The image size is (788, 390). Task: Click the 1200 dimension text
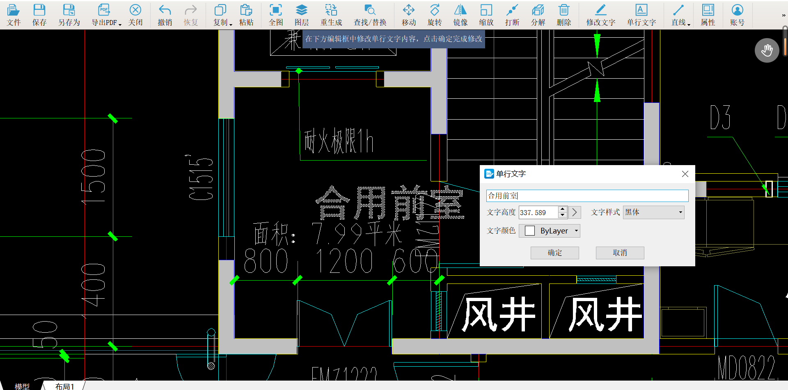[344, 261]
